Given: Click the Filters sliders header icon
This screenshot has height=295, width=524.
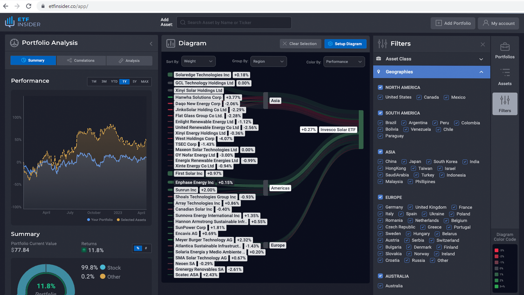Looking at the screenshot, I should point(382,44).
